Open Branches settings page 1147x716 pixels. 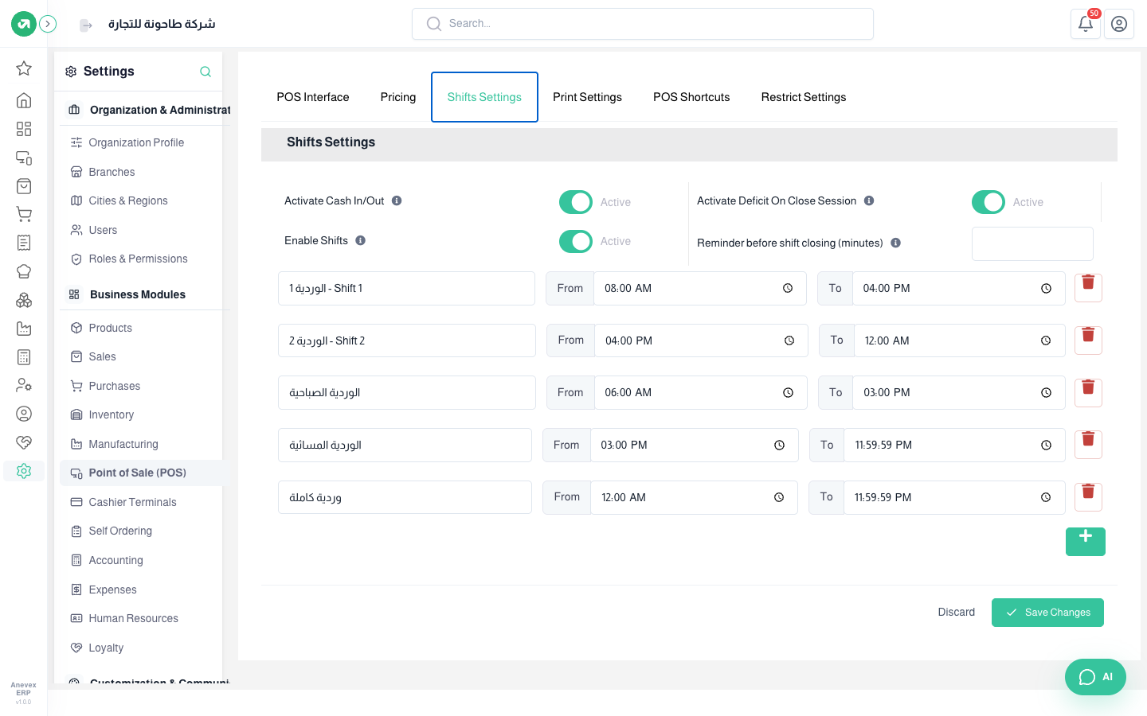112,172
